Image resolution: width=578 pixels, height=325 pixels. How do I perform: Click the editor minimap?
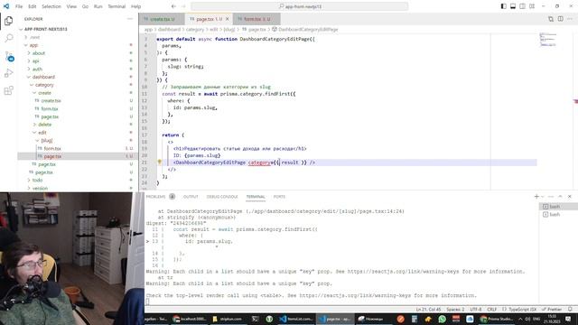coord(548,40)
